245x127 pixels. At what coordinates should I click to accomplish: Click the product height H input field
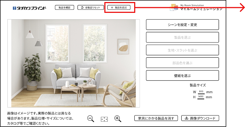[x=201, y=97]
